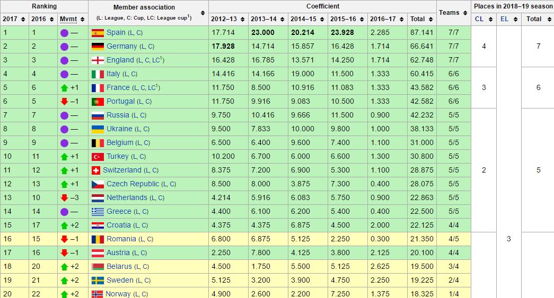Select Germany's 2012–13 value 17.928
This screenshot has width=554, height=298.
pos(223,46)
